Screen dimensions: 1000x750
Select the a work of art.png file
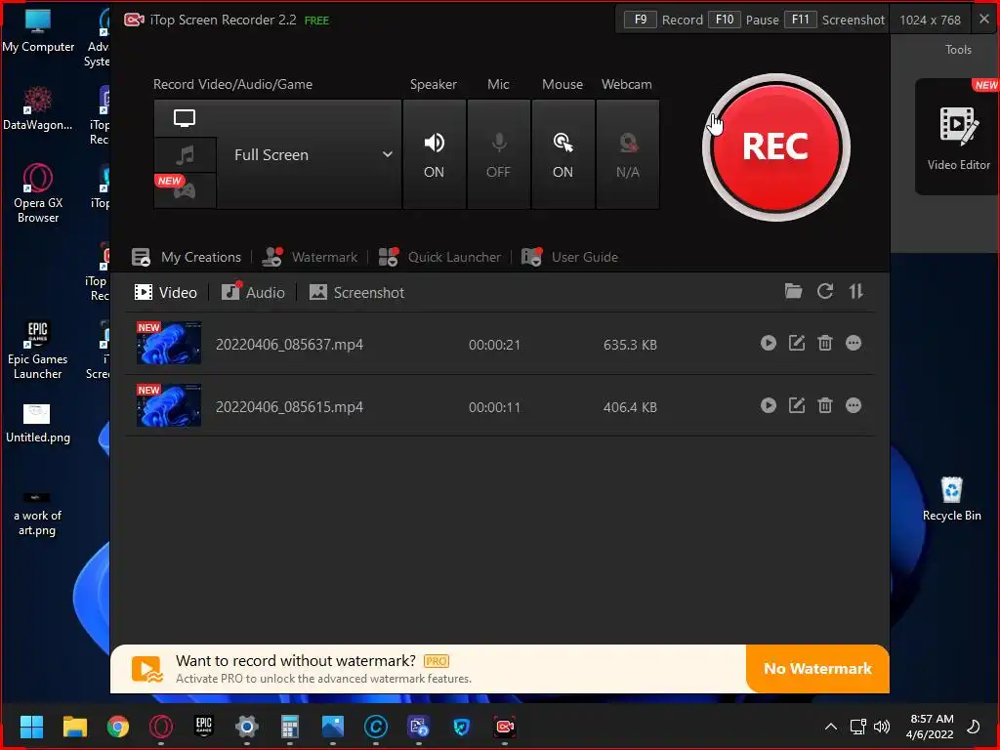[37, 514]
